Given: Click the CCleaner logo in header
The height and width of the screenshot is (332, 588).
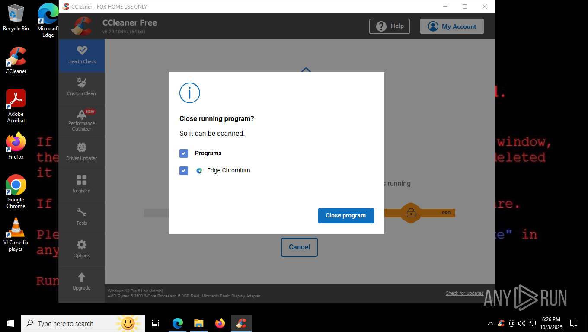Looking at the screenshot, I should [x=81, y=26].
